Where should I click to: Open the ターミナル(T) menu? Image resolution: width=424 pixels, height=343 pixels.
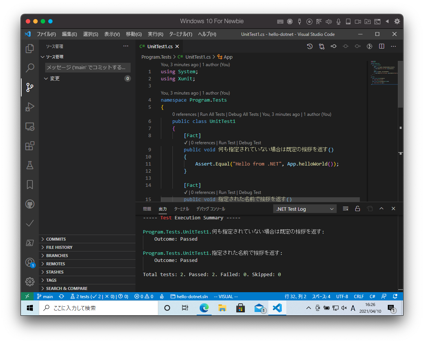tap(180, 34)
